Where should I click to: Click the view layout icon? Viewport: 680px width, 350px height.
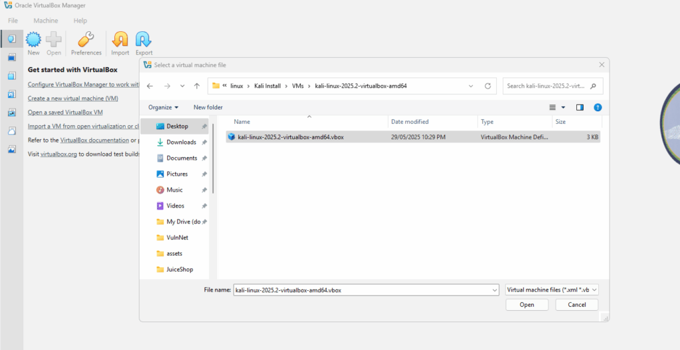tap(552, 107)
